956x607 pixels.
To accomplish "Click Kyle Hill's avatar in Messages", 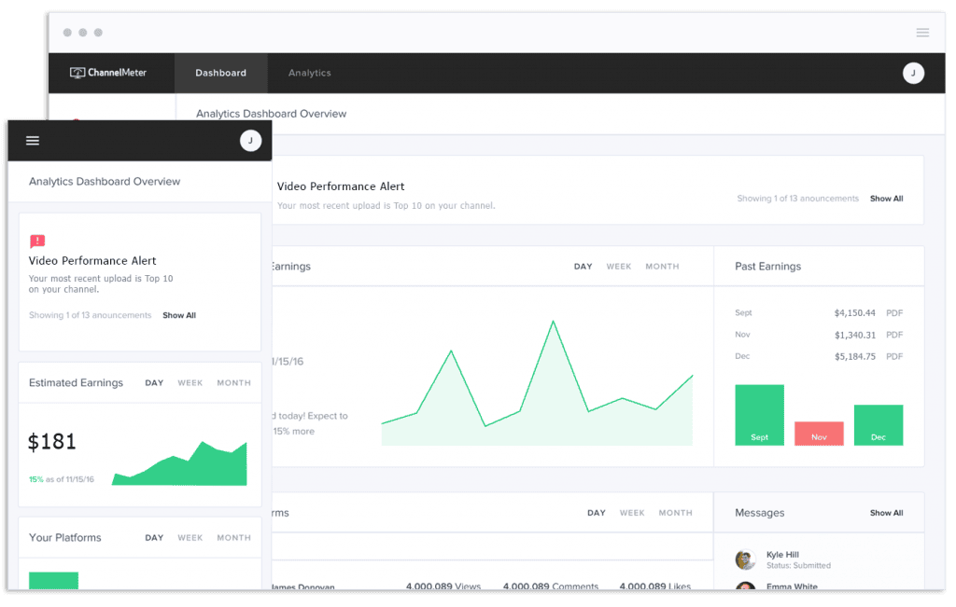I will point(745,559).
